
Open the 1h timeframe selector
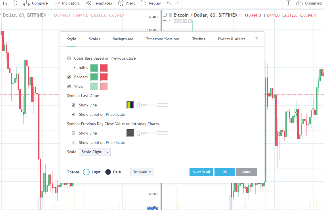point(5,3)
